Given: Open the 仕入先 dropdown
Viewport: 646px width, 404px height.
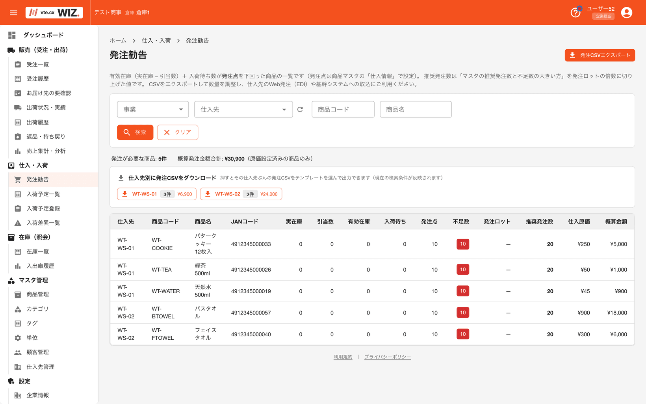Looking at the screenshot, I should pyautogui.click(x=243, y=109).
